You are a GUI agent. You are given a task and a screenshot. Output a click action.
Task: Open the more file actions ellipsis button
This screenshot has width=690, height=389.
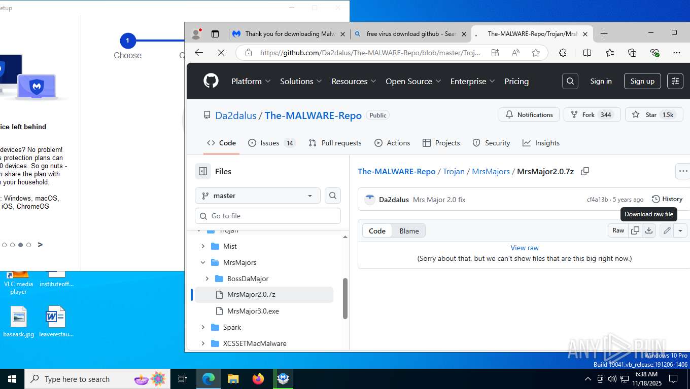683,171
